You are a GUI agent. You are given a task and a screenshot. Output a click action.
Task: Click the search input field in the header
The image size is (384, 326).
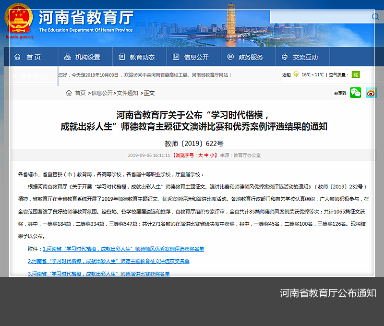[x=319, y=17]
